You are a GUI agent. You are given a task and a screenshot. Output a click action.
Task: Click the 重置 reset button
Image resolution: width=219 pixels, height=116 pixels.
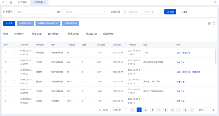[184, 12]
